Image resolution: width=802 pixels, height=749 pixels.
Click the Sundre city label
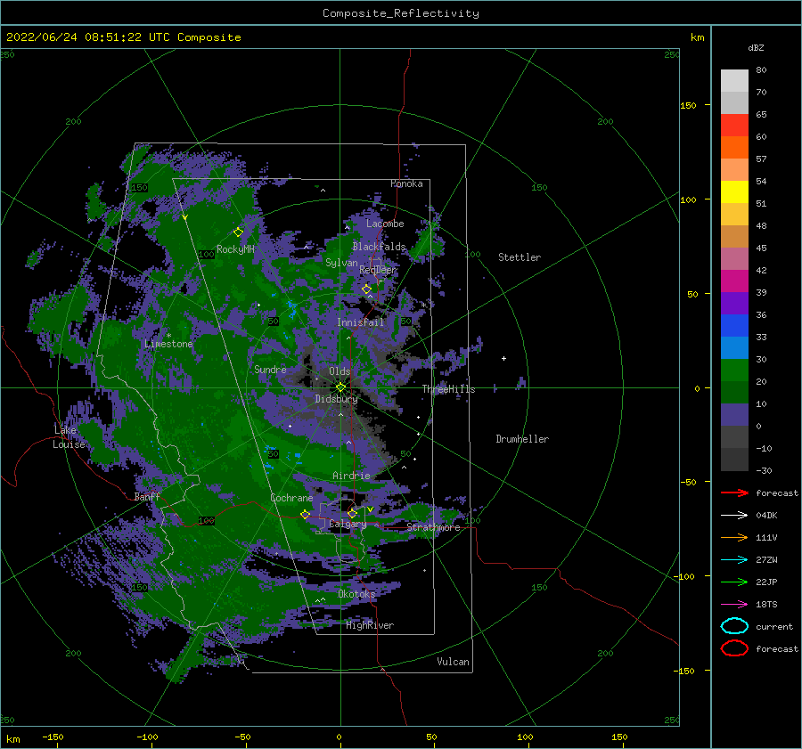click(270, 370)
